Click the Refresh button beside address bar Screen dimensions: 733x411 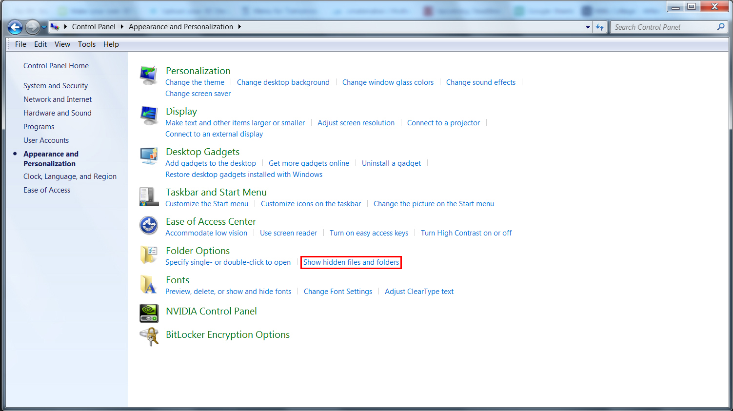point(600,27)
